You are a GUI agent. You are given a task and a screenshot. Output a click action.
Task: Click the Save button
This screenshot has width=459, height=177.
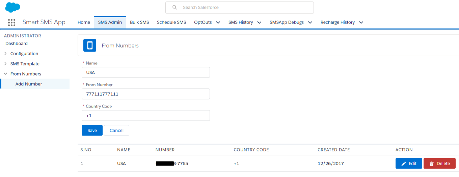pos(92,130)
